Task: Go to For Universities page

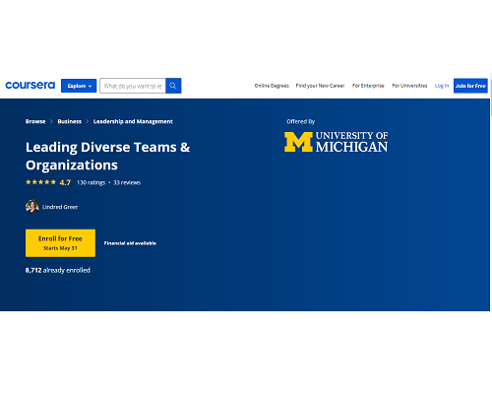Action: pyautogui.click(x=409, y=86)
